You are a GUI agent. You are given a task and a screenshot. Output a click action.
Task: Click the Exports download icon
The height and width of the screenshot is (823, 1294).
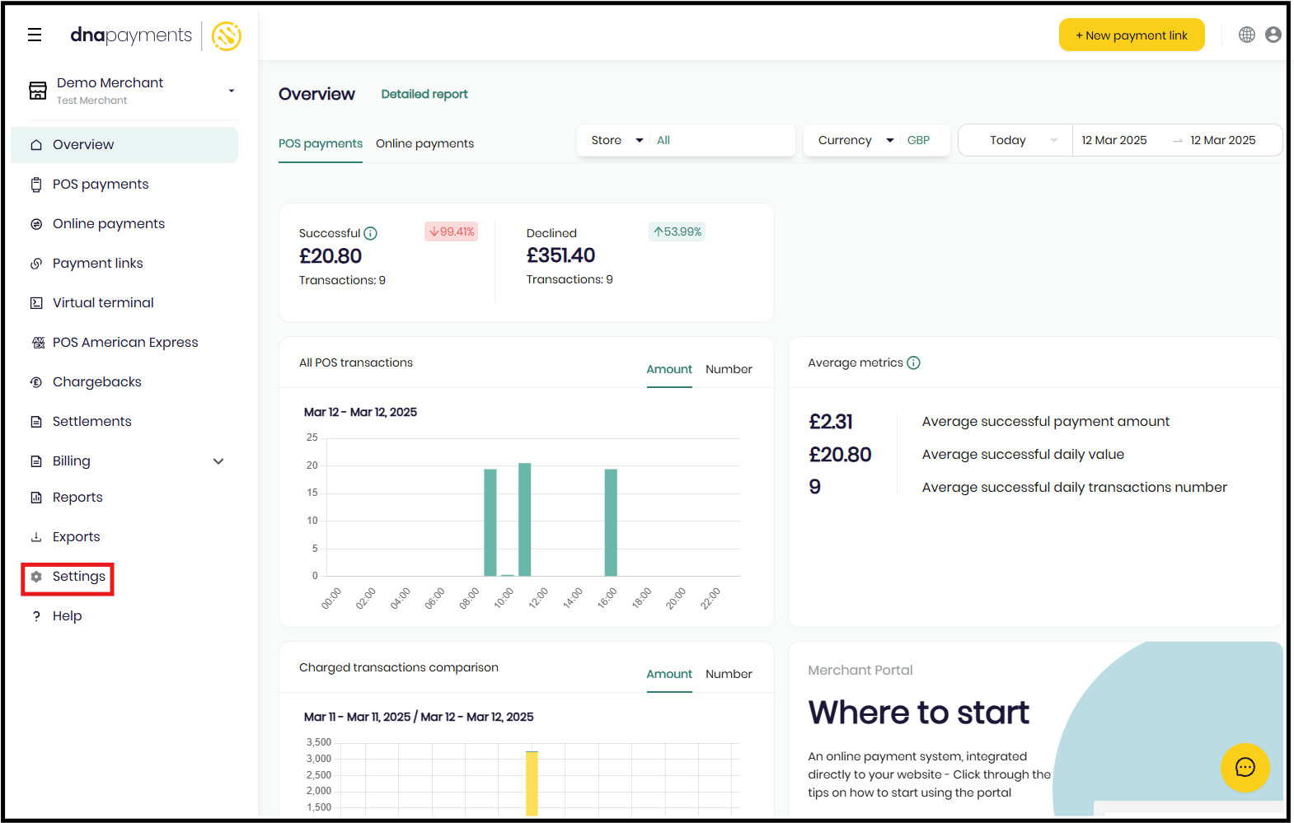[x=36, y=537]
